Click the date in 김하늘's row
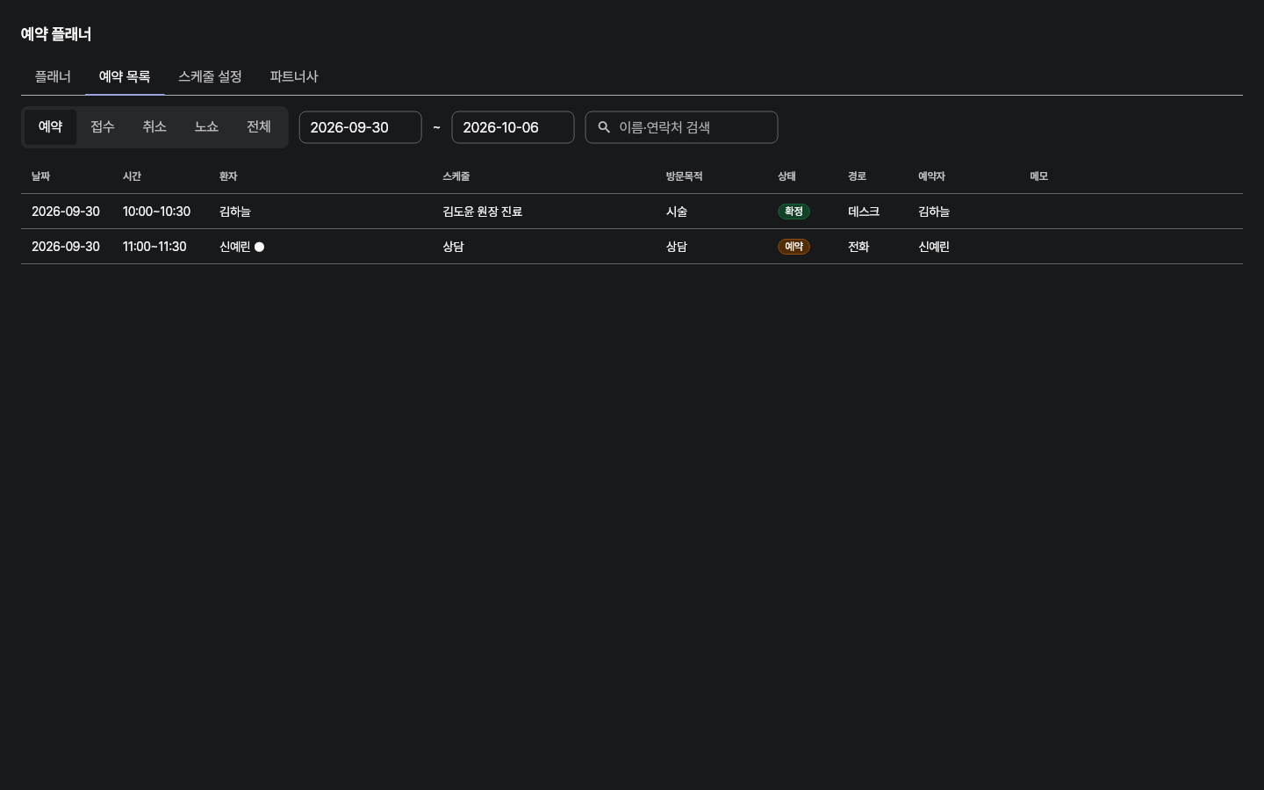This screenshot has width=1264, height=790. tap(66, 212)
